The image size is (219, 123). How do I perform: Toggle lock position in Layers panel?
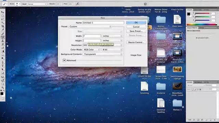pos(198,89)
